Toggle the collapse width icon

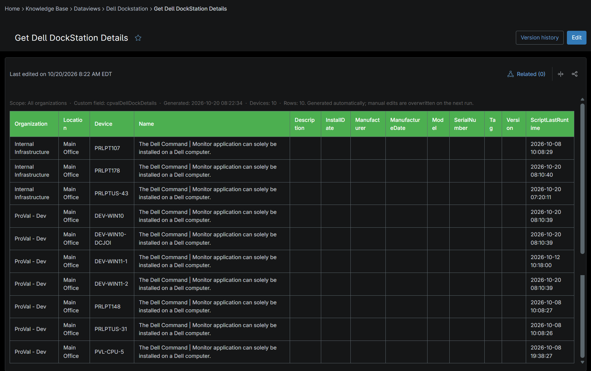coord(561,74)
